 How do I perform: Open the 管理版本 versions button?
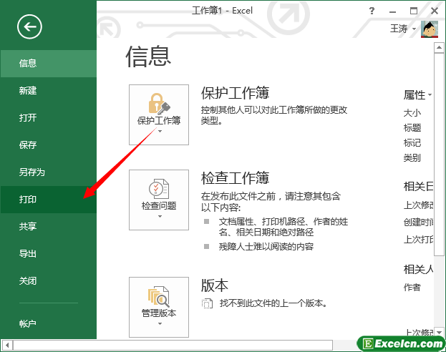pyautogui.click(x=159, y=307)
